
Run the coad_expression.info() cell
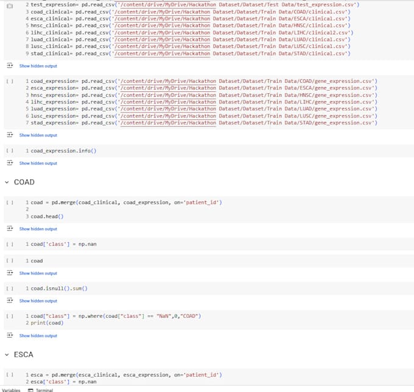coord(9,150)
